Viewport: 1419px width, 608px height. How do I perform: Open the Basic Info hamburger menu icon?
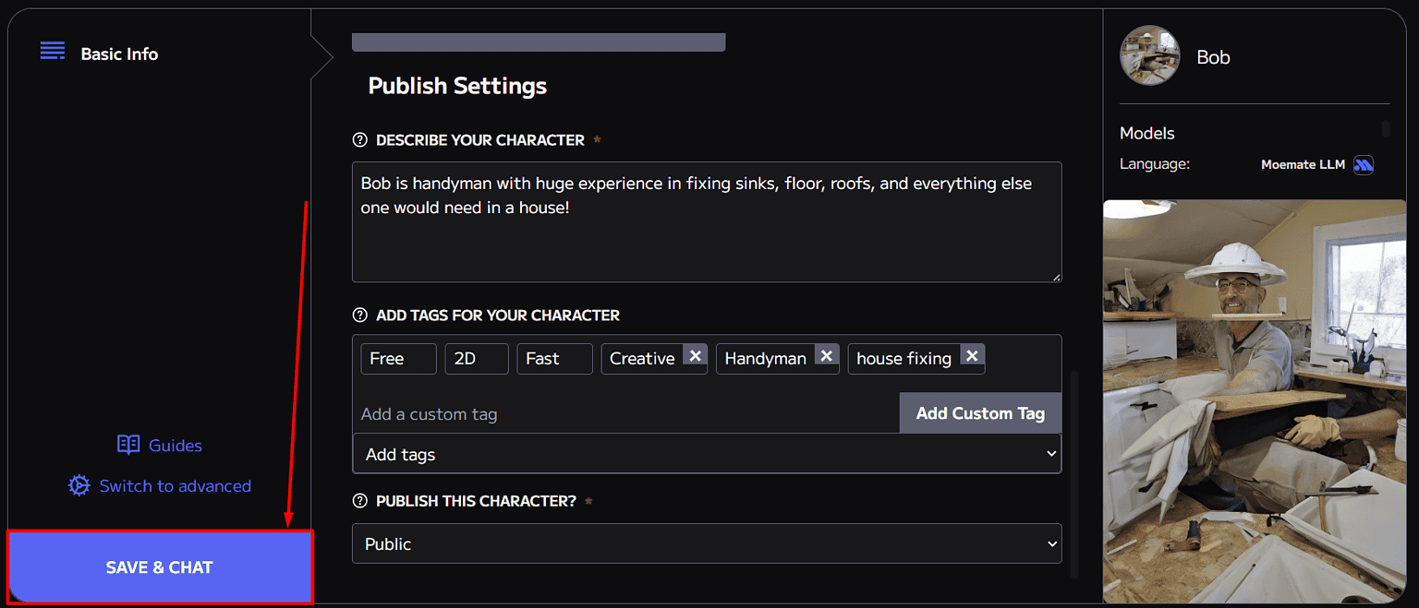click(x=53, y=51)
